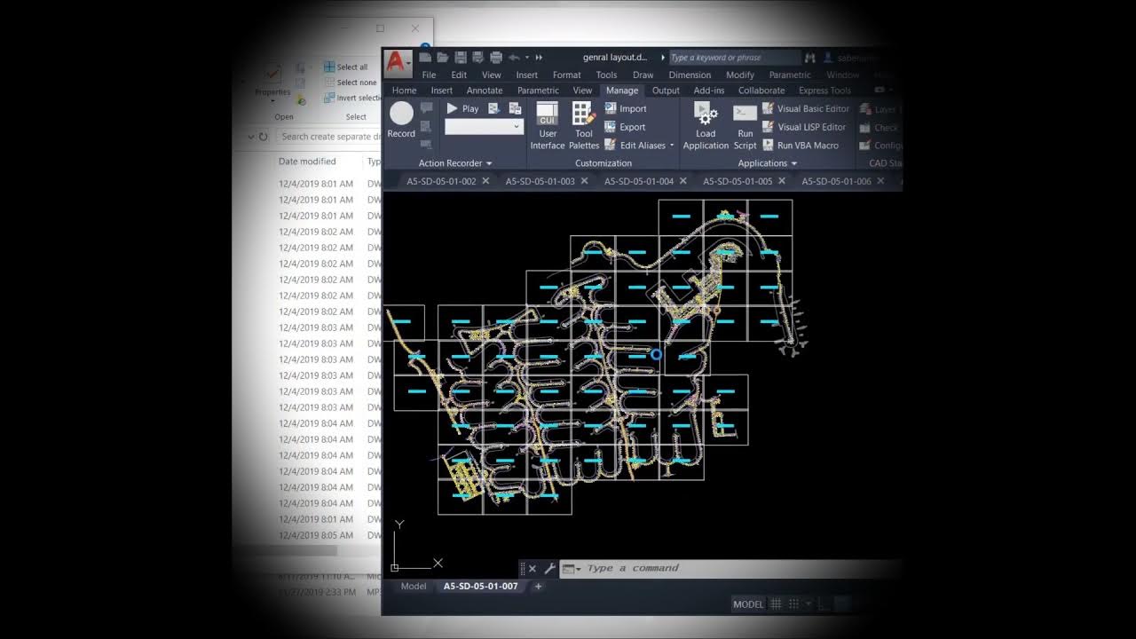Click Run VBA Macro
Image resolution: width=1136 pixels, height=639 pixels.
click(x=801, y=146)
